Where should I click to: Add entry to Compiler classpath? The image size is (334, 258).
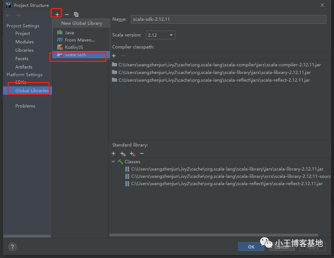pos(114,56)
